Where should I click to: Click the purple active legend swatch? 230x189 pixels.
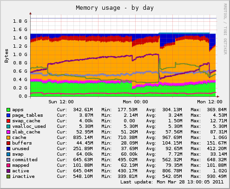point(8,171)
